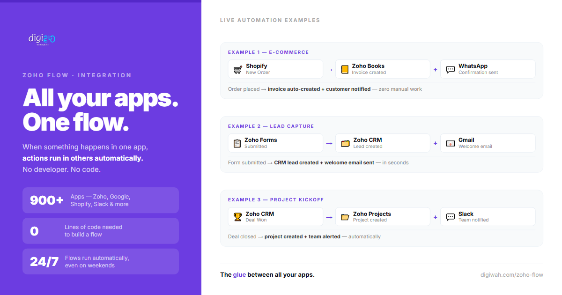Click the Zoho Books invoice icon
The height and width of the screenshot is (295, 562).
[345, 69]
